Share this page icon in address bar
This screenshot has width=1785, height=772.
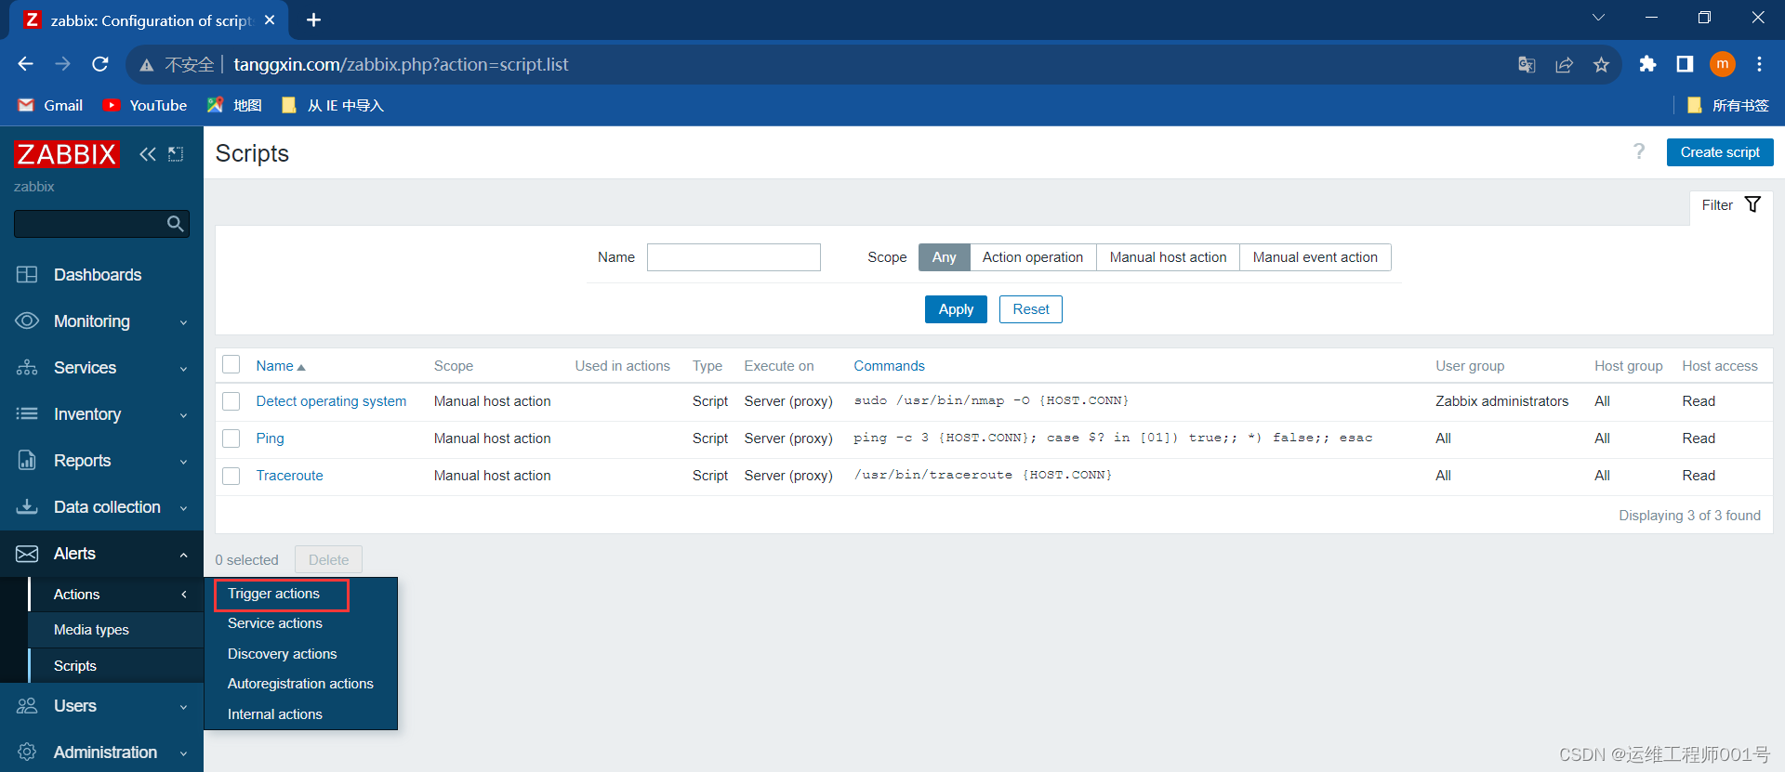tap(1564, 64)
